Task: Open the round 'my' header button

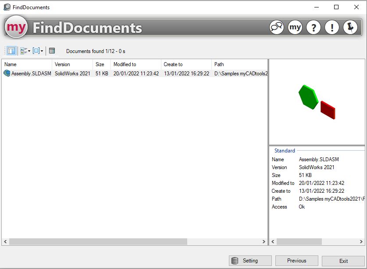Action: point(295,28)
